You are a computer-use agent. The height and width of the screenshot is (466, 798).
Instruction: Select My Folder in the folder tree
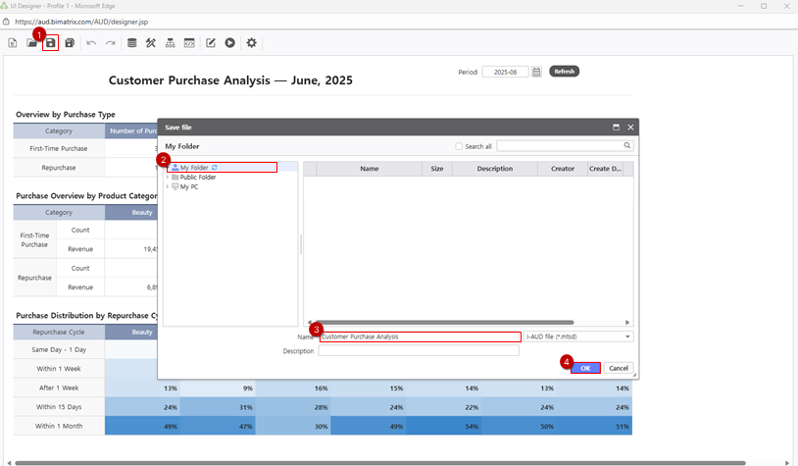click(x=193, y=168)
